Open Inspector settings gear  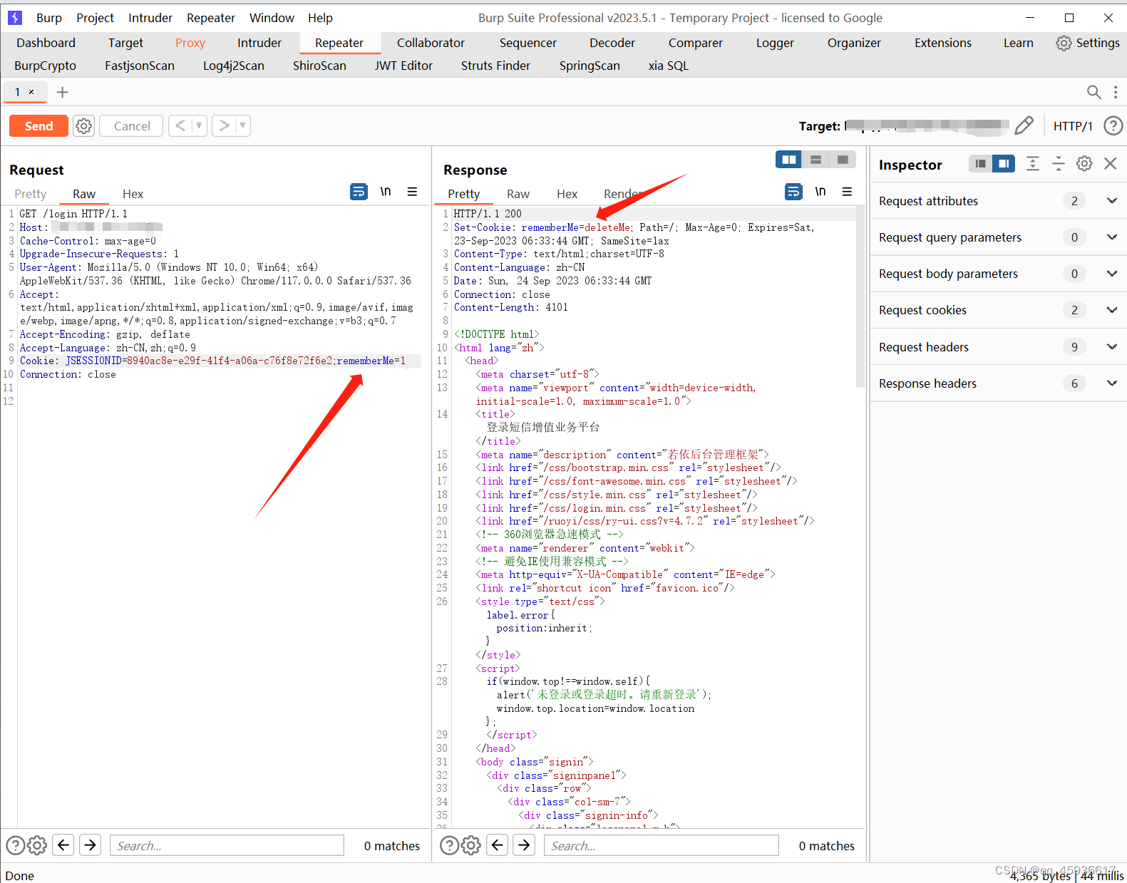pos(1084,164)
